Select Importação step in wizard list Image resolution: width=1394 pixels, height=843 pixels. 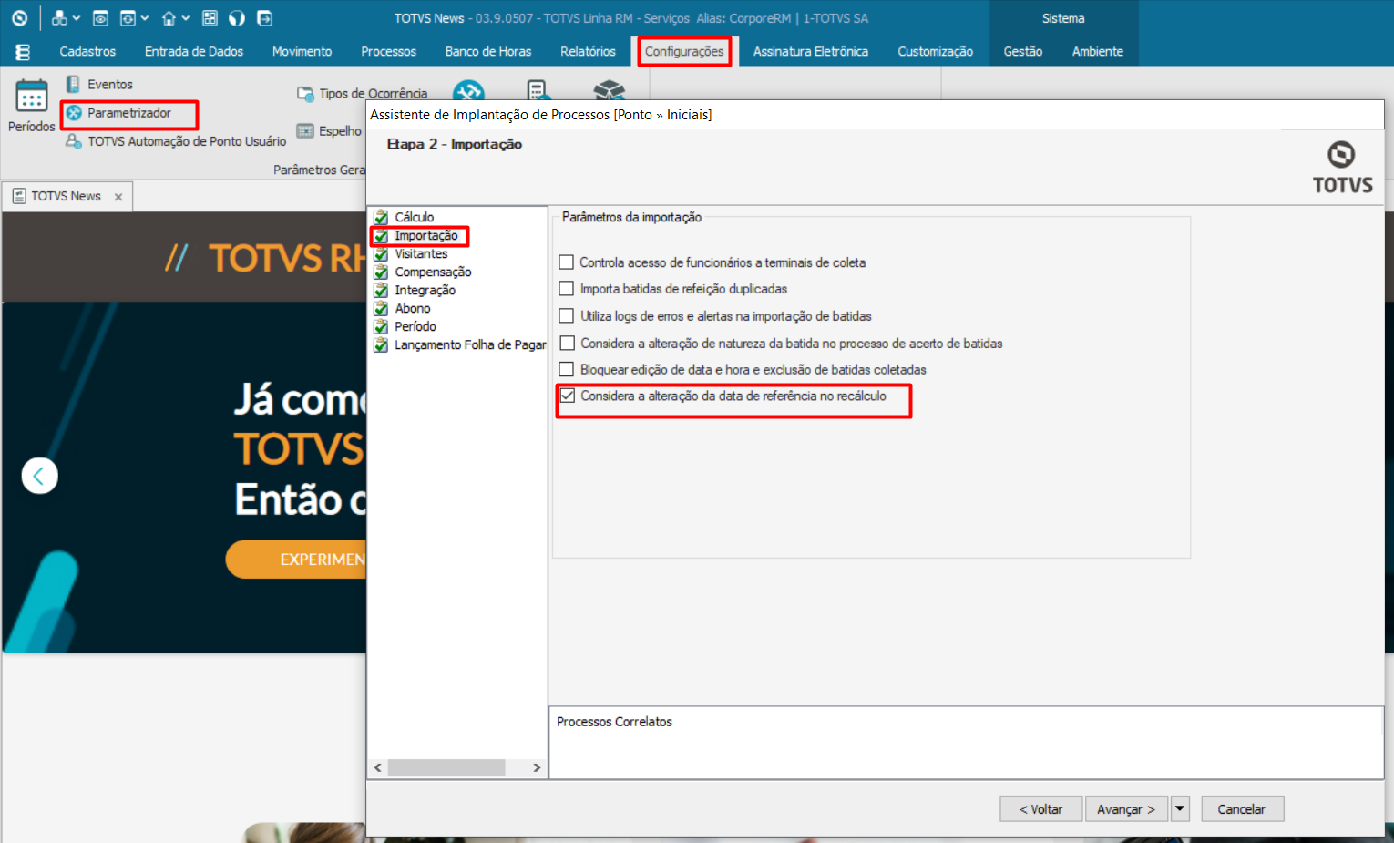[426, 235]
